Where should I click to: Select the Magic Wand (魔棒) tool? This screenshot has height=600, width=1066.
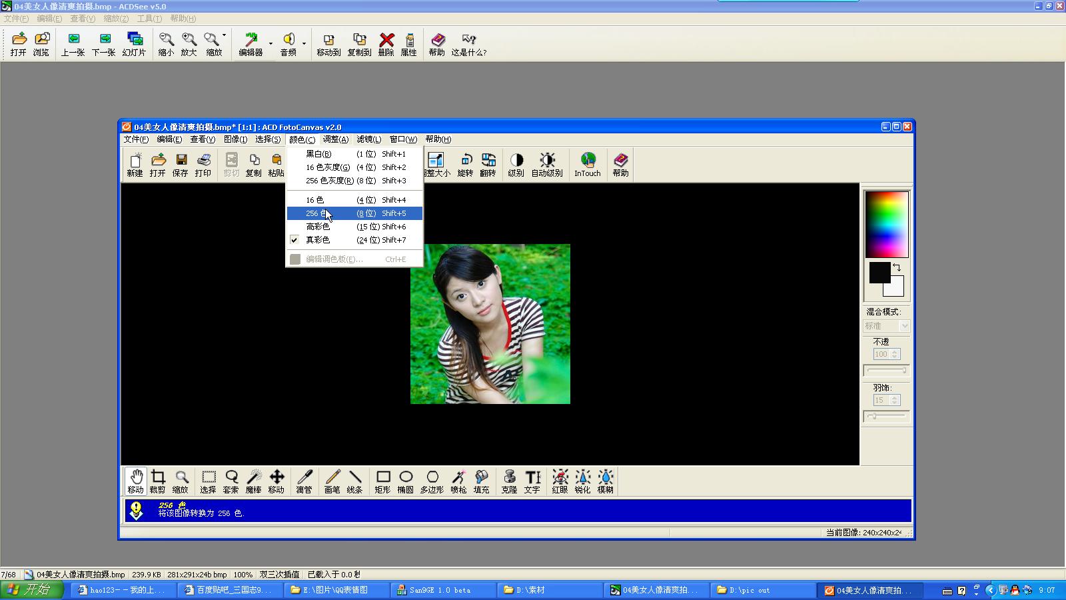coord(253,481)
